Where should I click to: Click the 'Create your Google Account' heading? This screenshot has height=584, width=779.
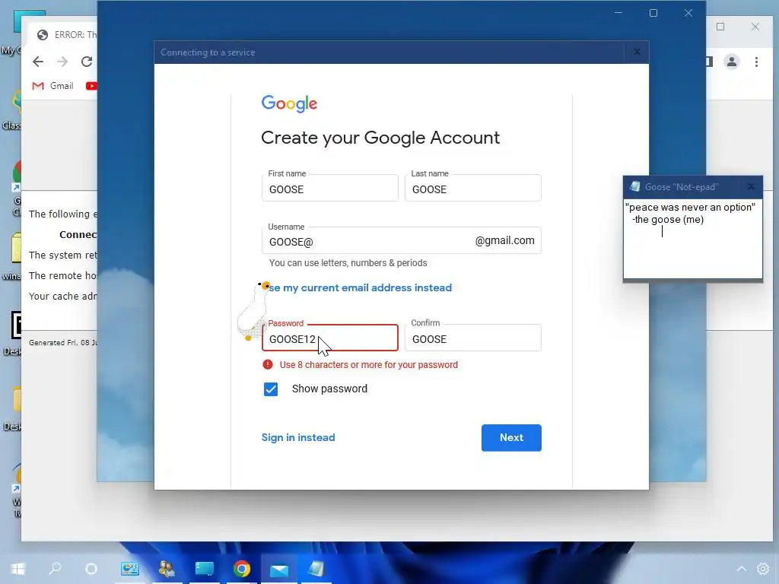[x=380, y=138]
